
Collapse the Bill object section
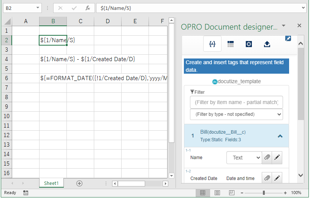click(x=280, y=136)
